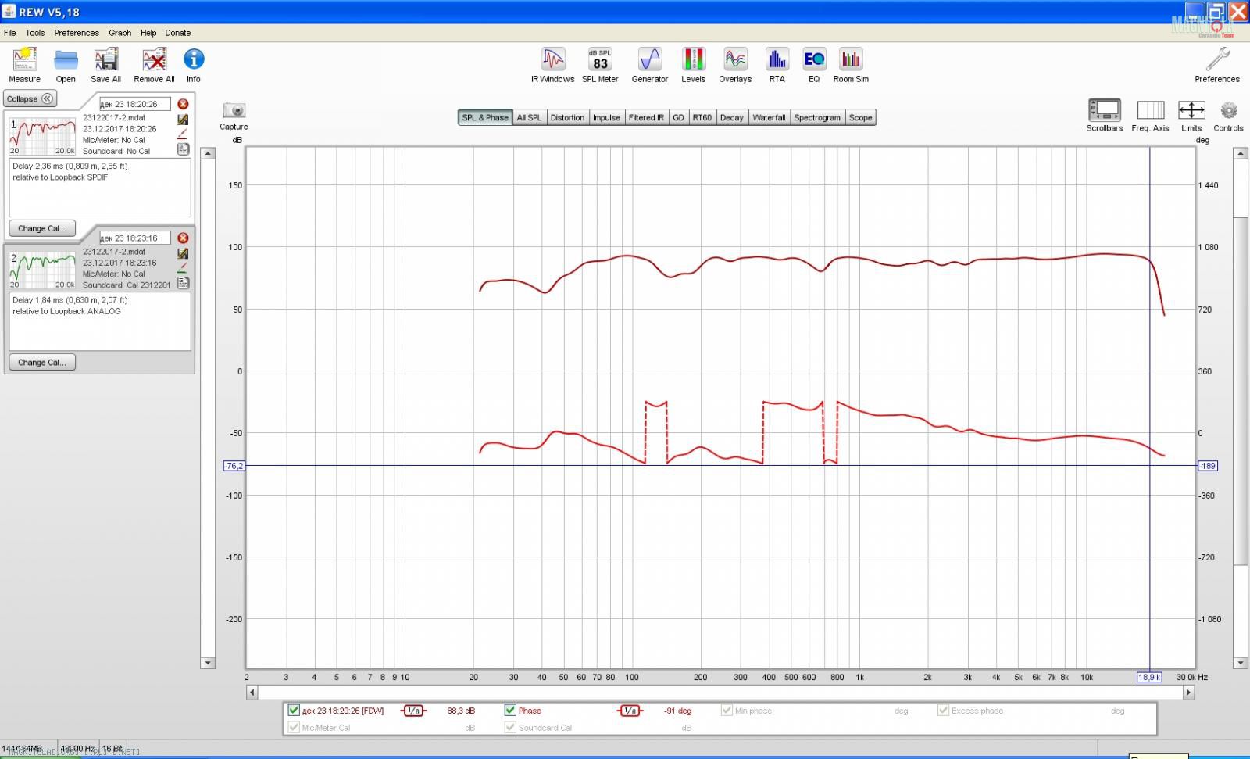Click Change Cal for measurement 2
Screen dimensions: 1250x759
[42, 362]
